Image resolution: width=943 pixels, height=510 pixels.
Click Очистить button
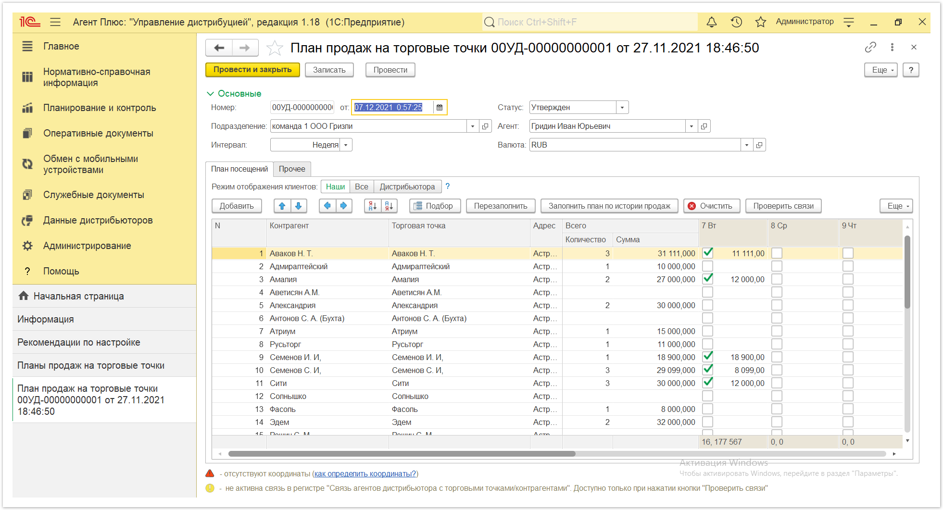pyautogui.click(x=711, y=206)
